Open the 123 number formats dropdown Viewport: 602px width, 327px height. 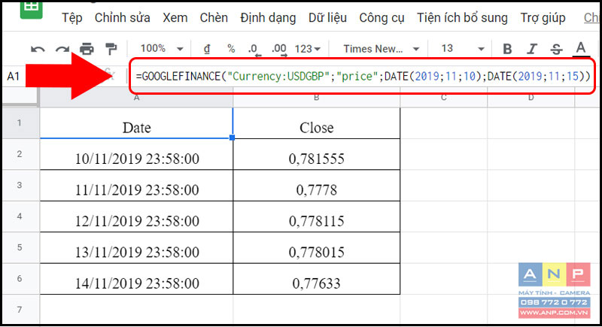pos(307,49)
